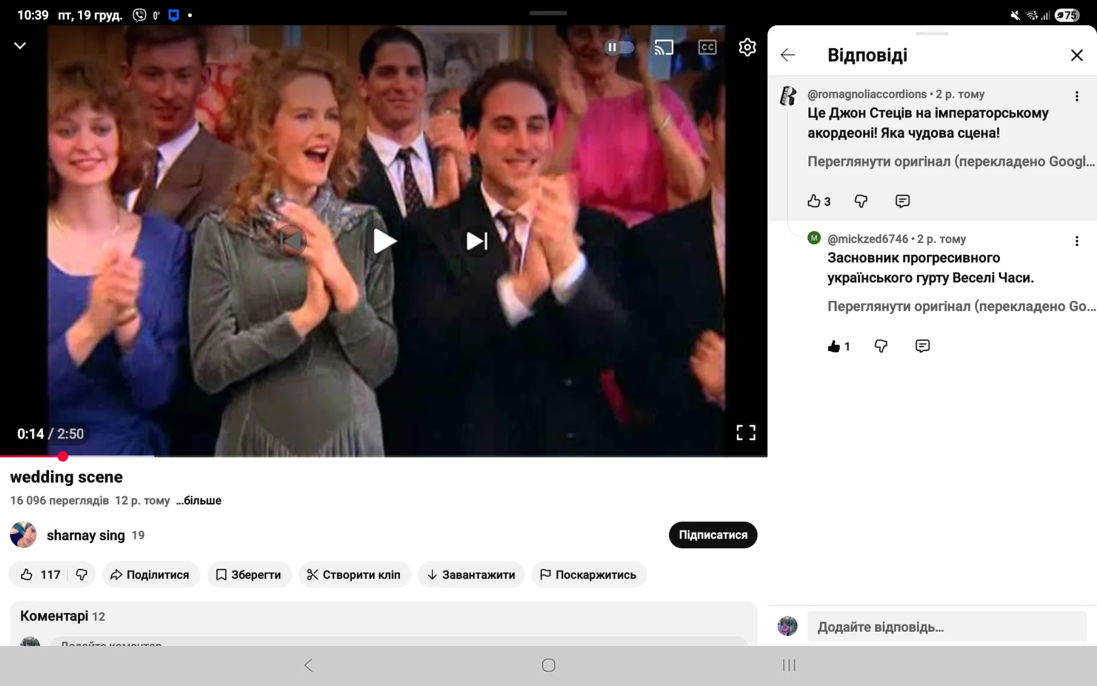Play the video
The height and width of the screenshot is (686, 1097).
384,241
